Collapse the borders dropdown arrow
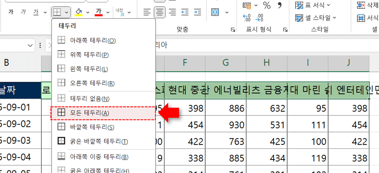 [x=67, y=12]
